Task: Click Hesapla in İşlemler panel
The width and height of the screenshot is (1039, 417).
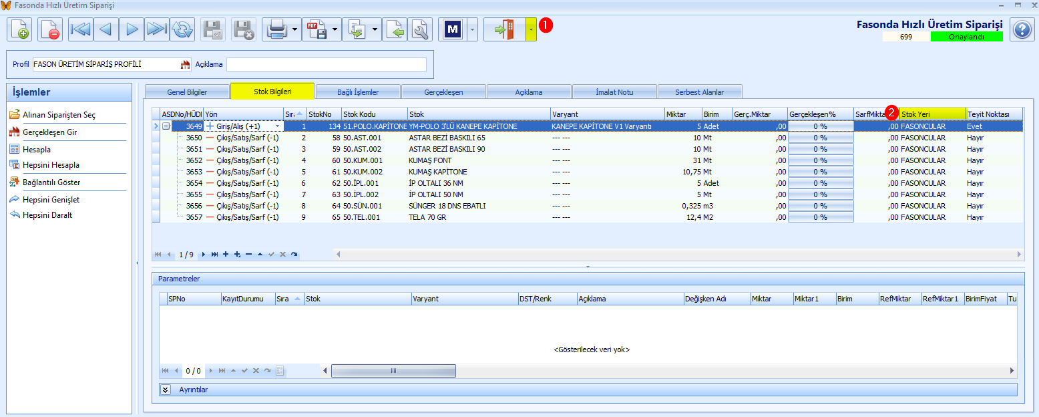Action: pyautogui.click(x=37, y=150)
